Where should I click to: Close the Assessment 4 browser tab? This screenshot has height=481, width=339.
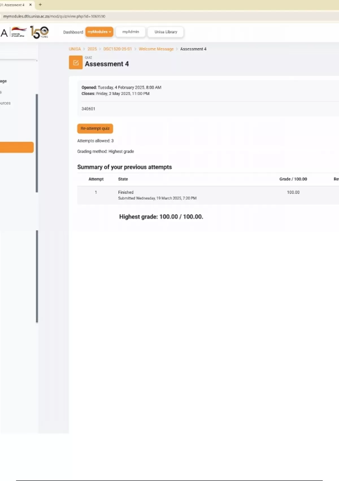pyautogui.click(x=31, y=5)
